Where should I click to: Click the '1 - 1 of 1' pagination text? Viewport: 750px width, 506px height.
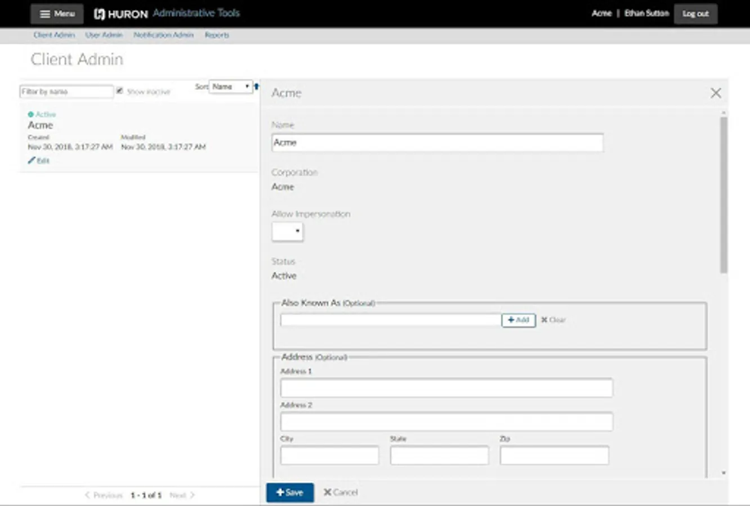pos(146,495)
